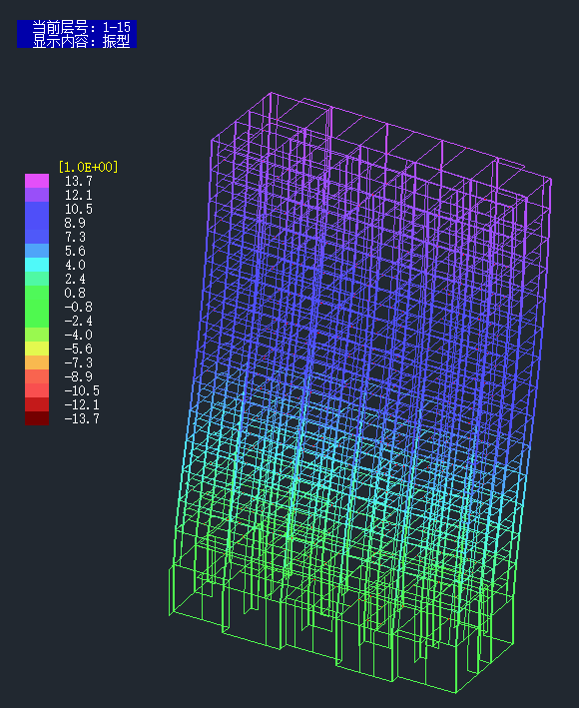
Task: Click the light blue swatch beside 5.6
Action: coord(37,251)
